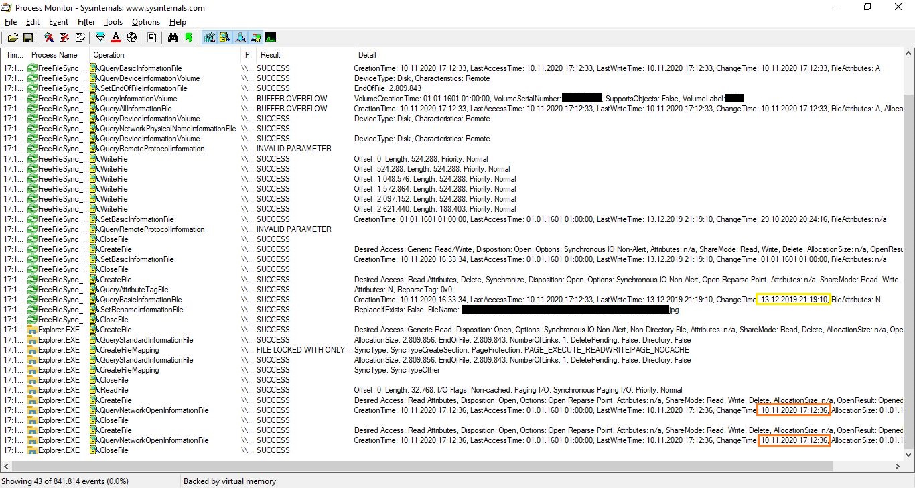Open the Highlight dialog with the red A icon
The height and width of the screenshot is (488, 915).
pyautogui.click(x=116, y=38)
